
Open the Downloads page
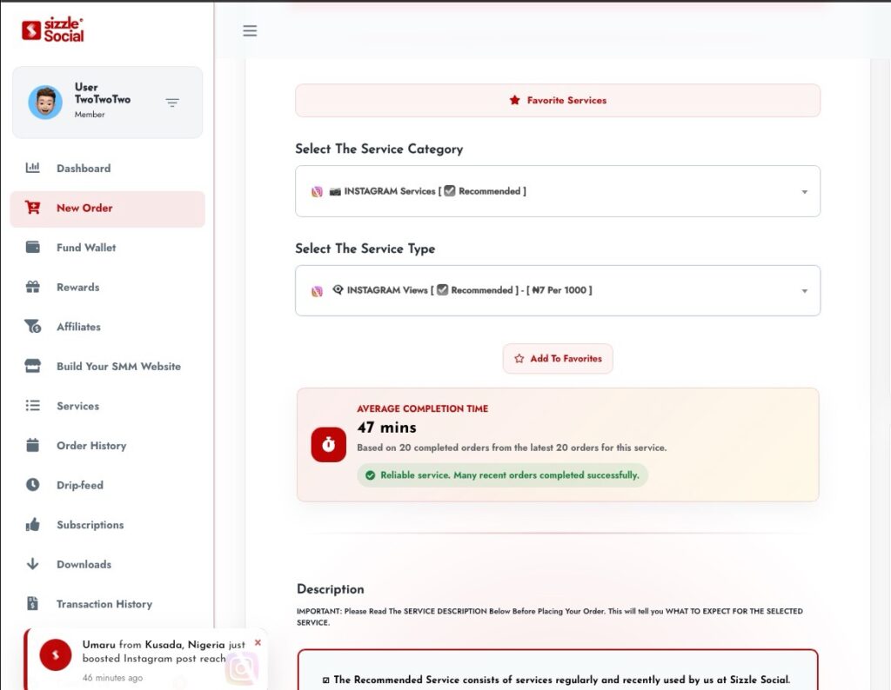pyautogui.click(x=107, y=564)
